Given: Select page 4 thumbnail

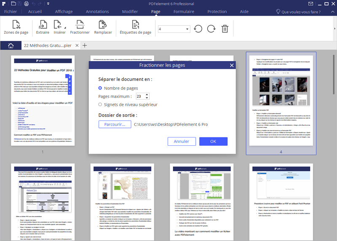Looking at the screenshot, I should tap(281, 101).
